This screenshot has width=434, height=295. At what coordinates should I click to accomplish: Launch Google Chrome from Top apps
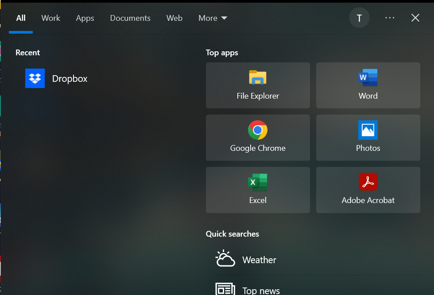(x=258, y=138)
